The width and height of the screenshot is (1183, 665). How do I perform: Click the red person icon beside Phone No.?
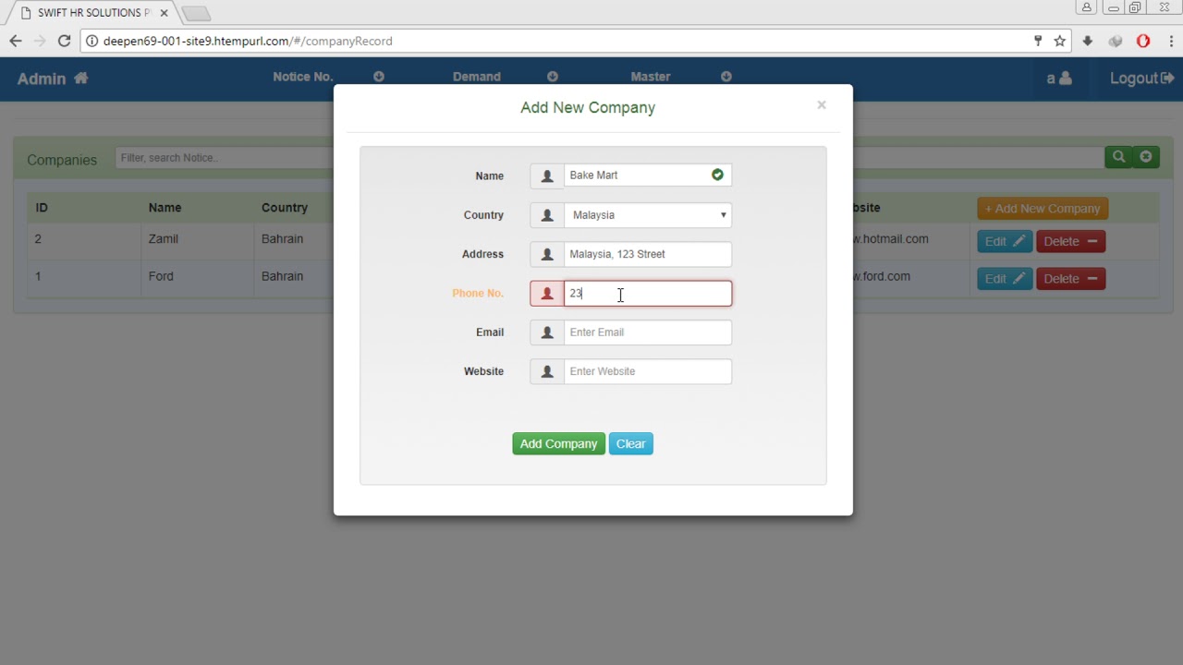pos(547,294)
